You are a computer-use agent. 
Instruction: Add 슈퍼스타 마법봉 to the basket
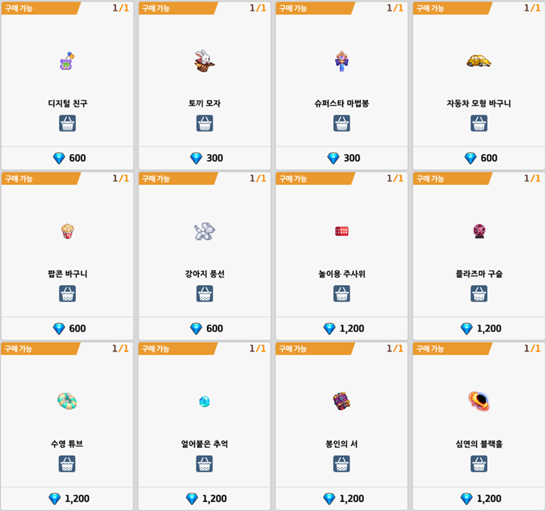coord(341,124)
